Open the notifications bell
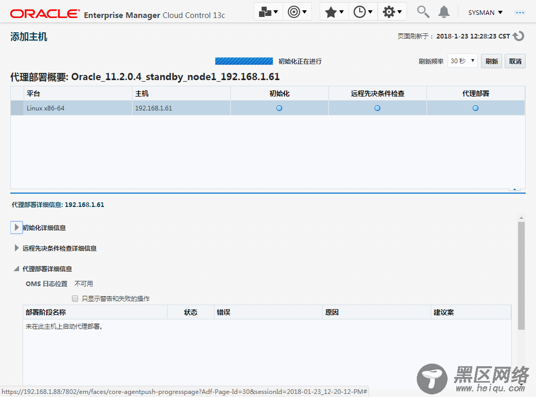536x397 pixels. pyautogui.click(x=443, y=12)
